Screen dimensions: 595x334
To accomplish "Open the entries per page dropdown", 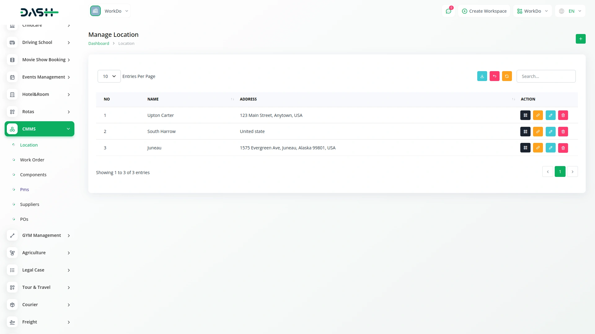I will (x=109, y=76).
